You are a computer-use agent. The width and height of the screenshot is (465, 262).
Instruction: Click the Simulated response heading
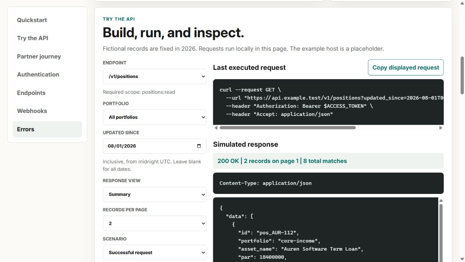pyautogui.click(x=246, y=144)
